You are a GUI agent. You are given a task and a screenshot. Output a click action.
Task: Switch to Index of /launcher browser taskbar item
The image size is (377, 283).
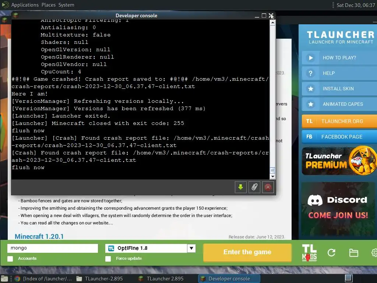[43, 279]
